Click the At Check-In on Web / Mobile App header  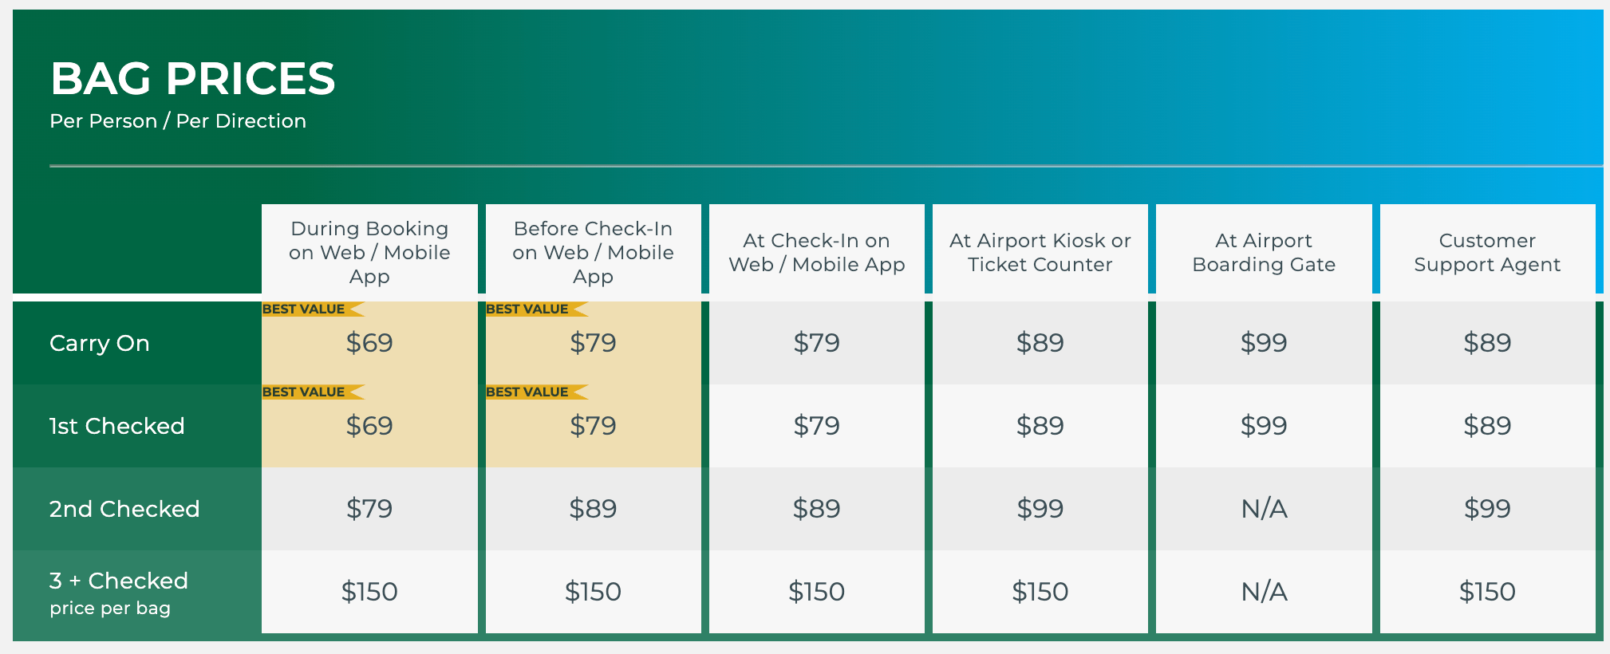pos(817,252)
